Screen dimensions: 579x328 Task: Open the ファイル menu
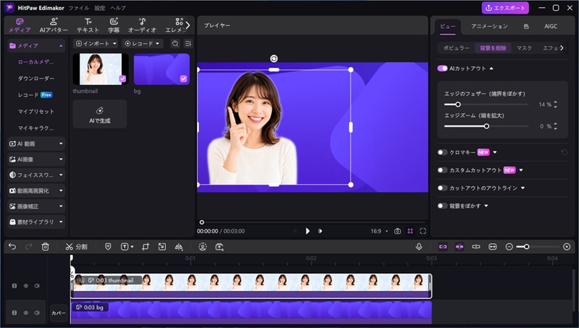[x=79, y=8]
